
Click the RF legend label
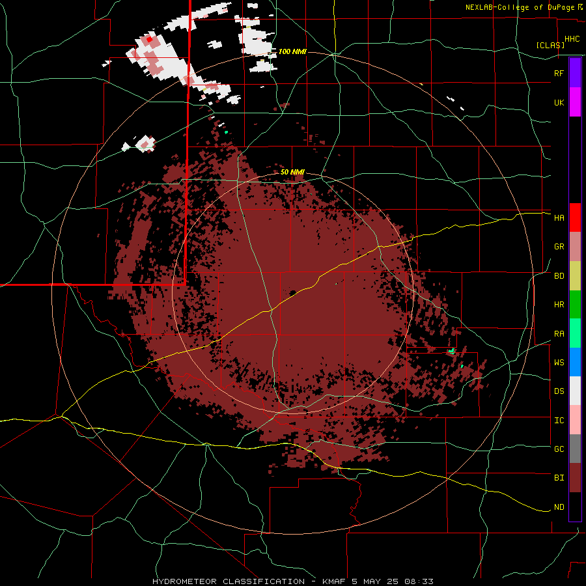coord(559,73)
